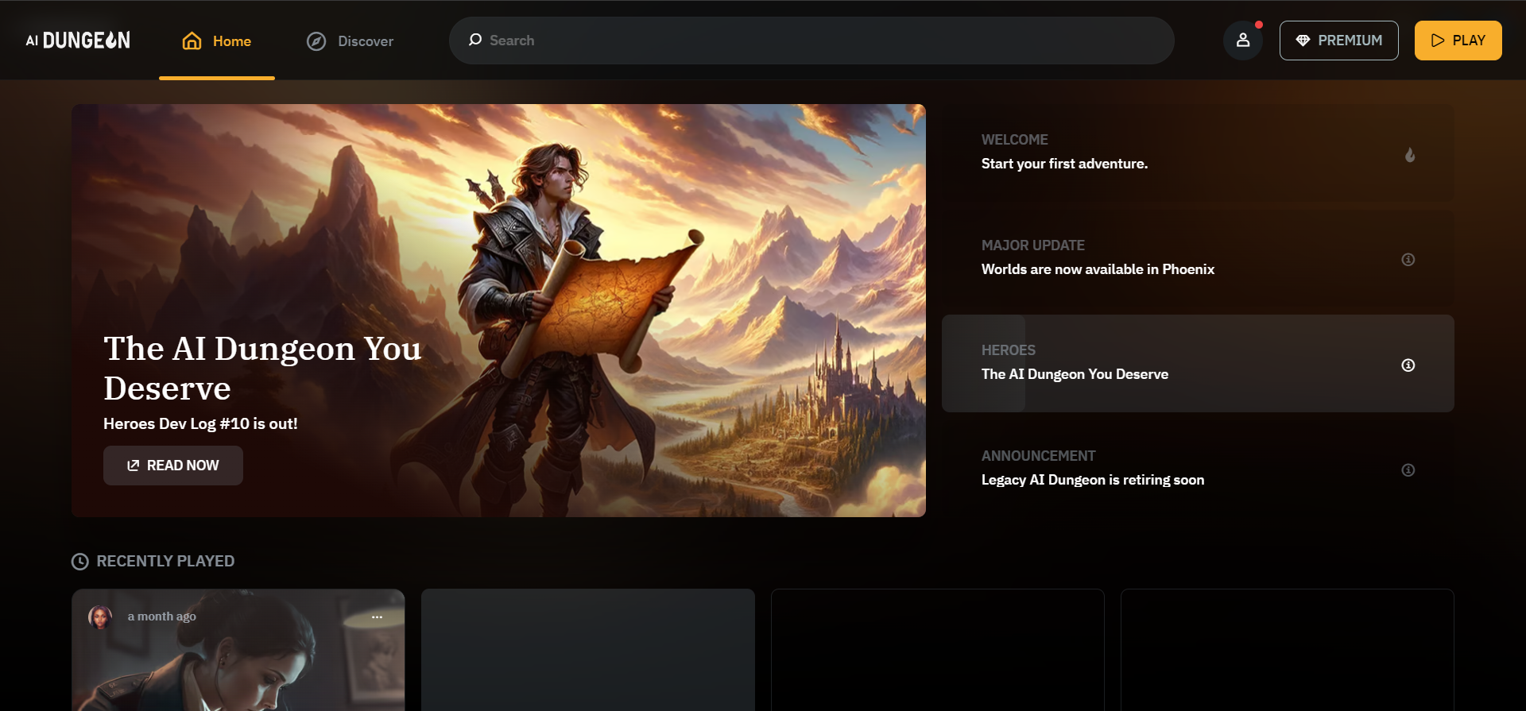Screen dimensions: 1526x711
Task: Click the flame icon on Welcome card
Action: point(1409,155)
